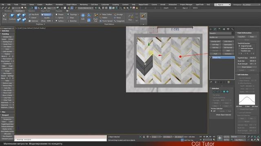The height and width of the screenshot is (146, 261).
Task: Click the Relax/Soften brush
Action: (106, 15)
